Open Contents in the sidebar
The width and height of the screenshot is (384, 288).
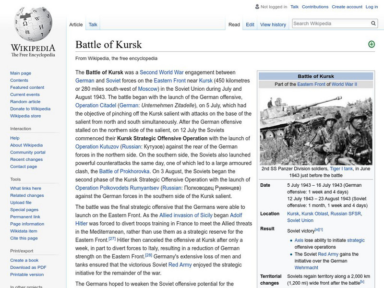tap(19, 80)
